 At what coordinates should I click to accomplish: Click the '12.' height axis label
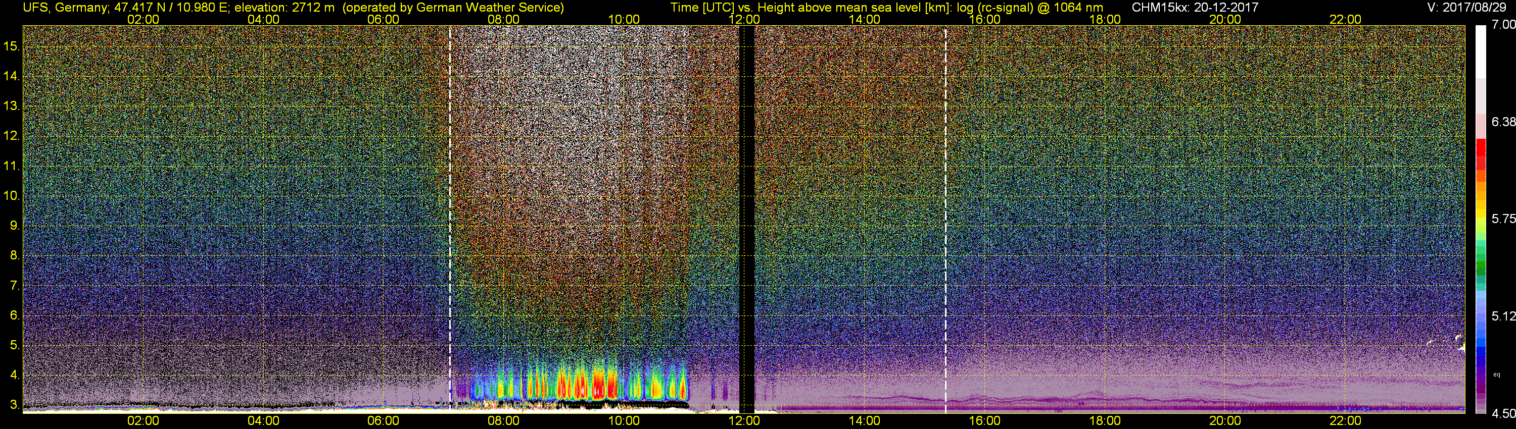click(12, 136)
